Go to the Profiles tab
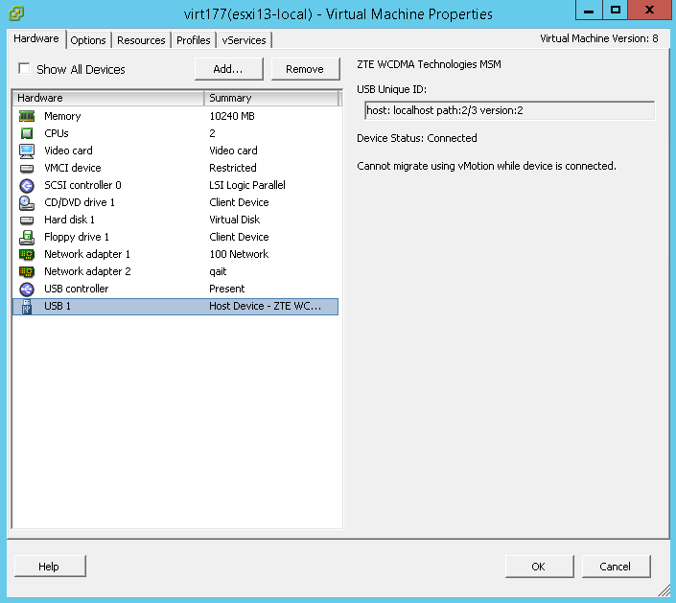This screenshot has width=676, height=603. click(x=193, y=40)
